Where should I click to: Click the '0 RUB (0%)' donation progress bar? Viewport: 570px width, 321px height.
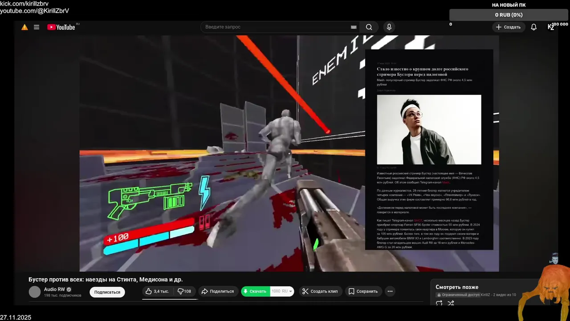(x=509, y=15)
